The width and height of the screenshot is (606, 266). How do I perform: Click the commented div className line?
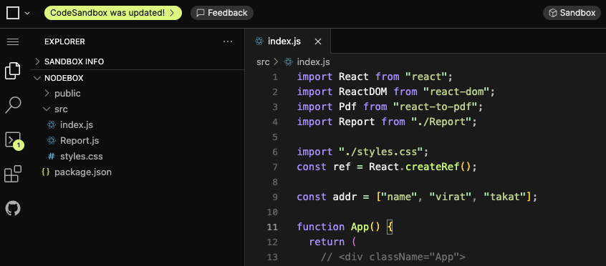[393, 257]
